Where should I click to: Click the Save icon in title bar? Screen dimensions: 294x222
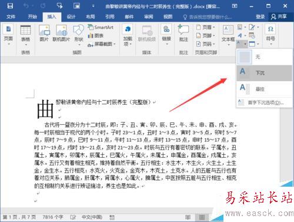pyautogui.click(x=10, y=6)
